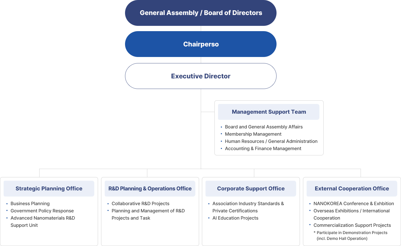401x246 pixels.
Task: Select Collaborative R&D Projects item
Action: [x=140, y=204]
